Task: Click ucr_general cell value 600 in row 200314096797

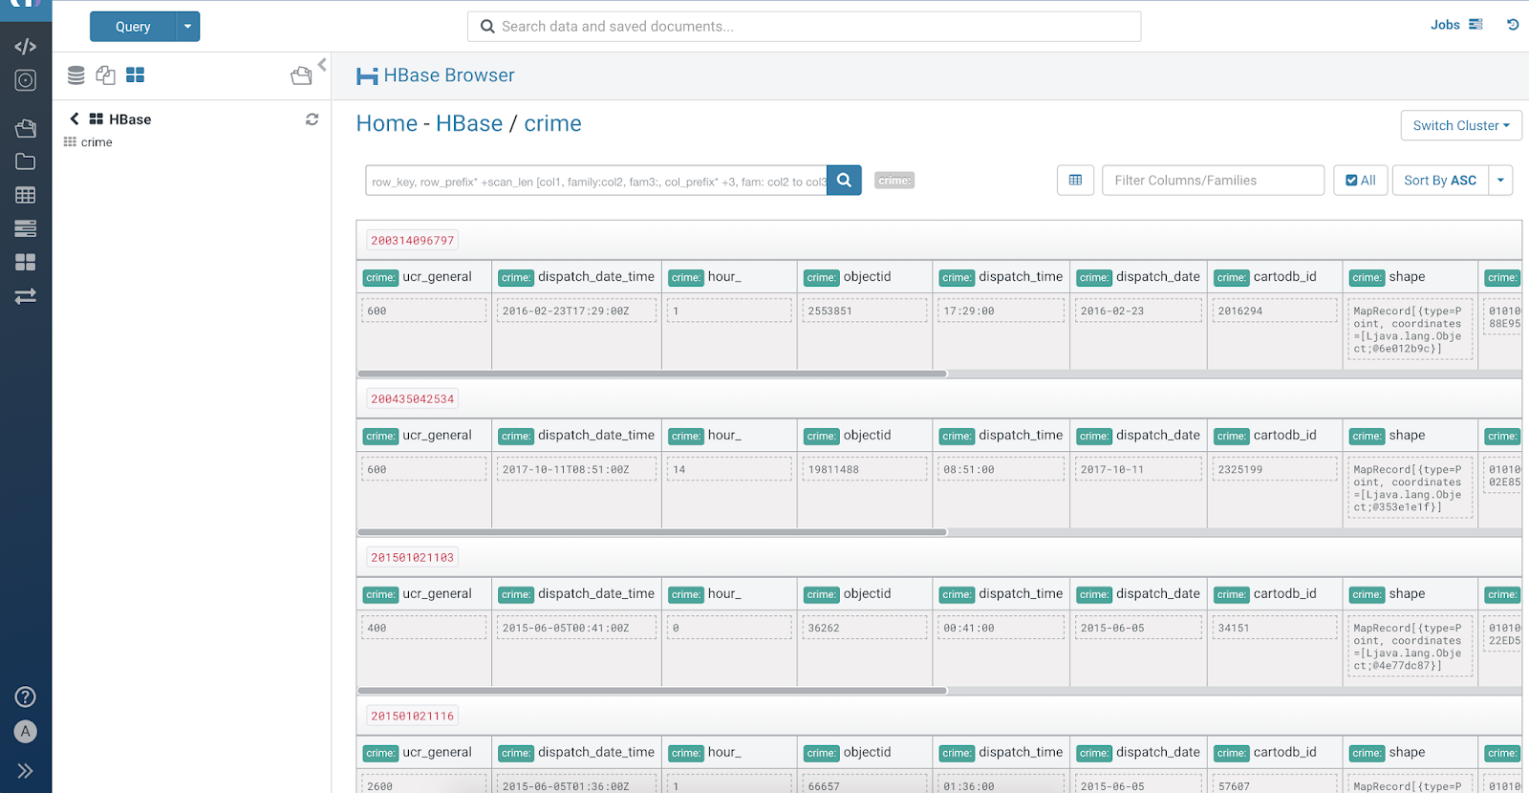Action: tap(423, 311)
